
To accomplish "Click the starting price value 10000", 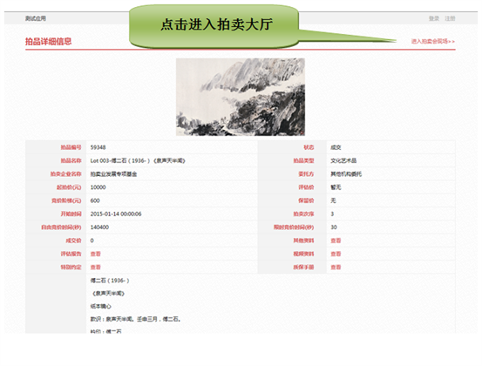I will point(98,187).
